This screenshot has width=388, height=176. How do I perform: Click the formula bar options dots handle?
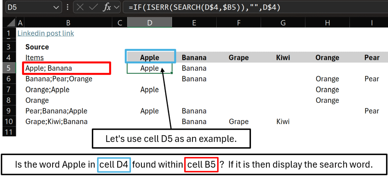67,7
